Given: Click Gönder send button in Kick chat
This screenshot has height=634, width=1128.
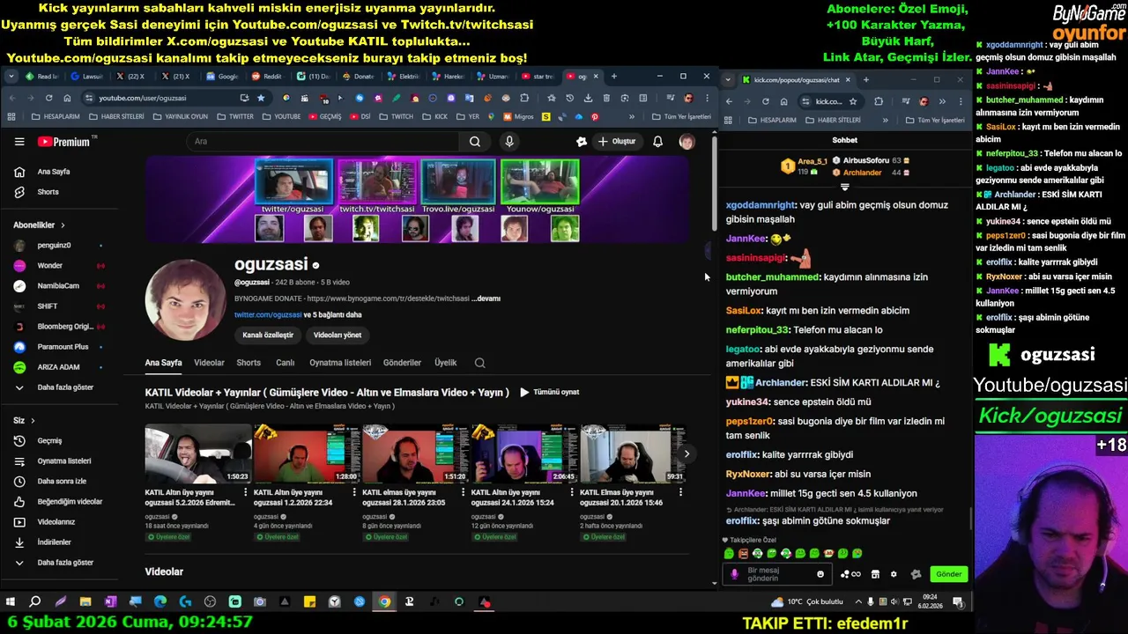Looking at the screenshot, I should point(948,574).
